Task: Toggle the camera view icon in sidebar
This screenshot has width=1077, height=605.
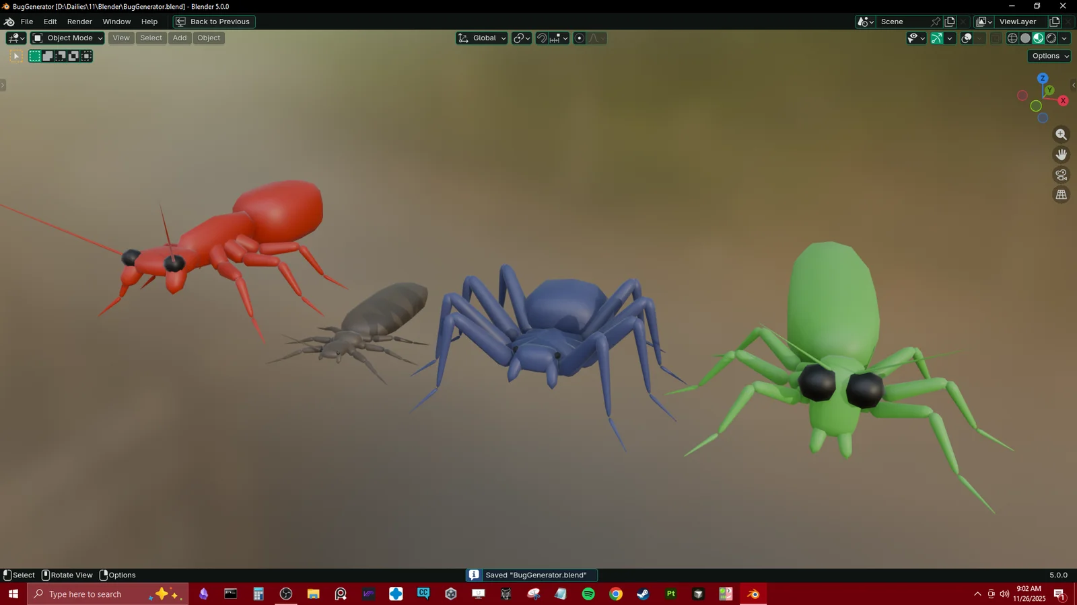Action: click(1061, 174)
